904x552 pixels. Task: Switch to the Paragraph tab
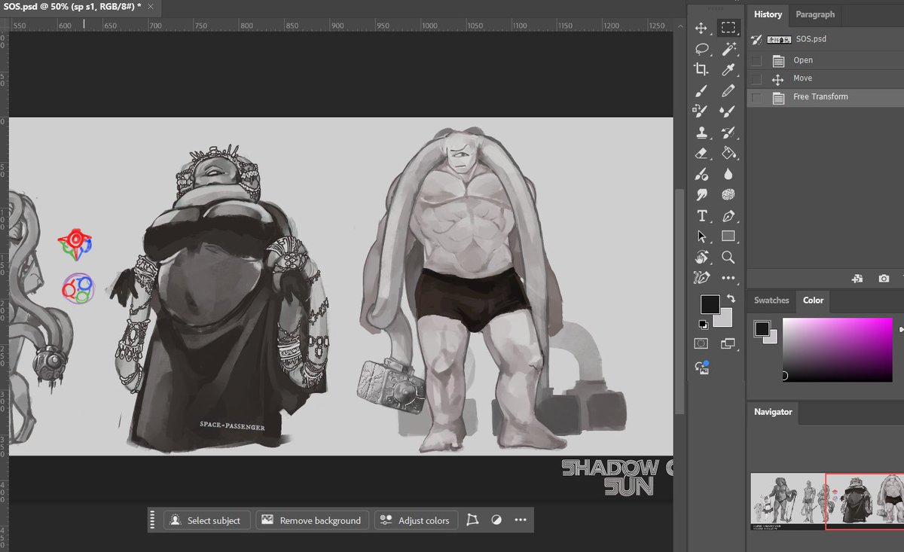[815, 14]
